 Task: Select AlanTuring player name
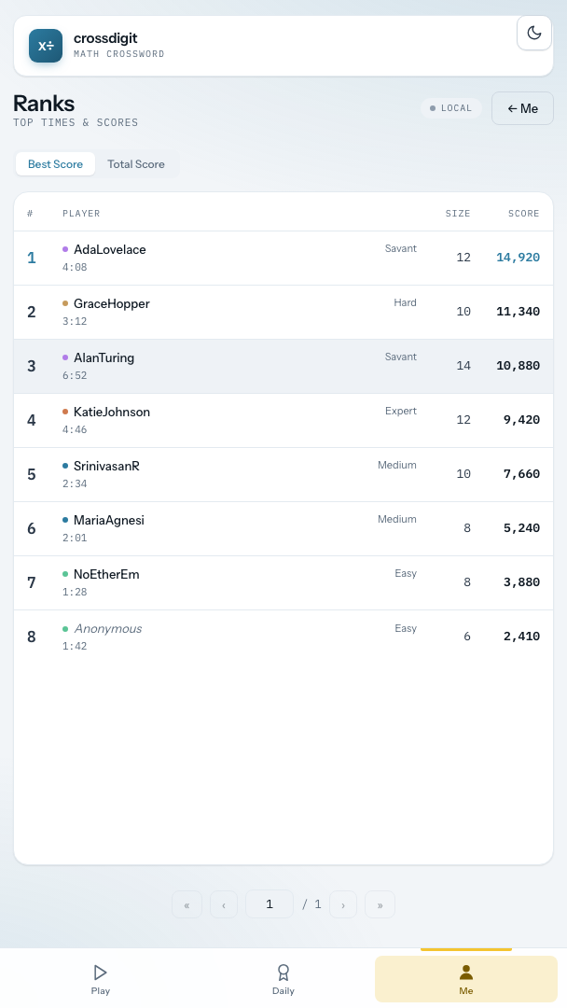pyautogui.click(x=104, y=357)
